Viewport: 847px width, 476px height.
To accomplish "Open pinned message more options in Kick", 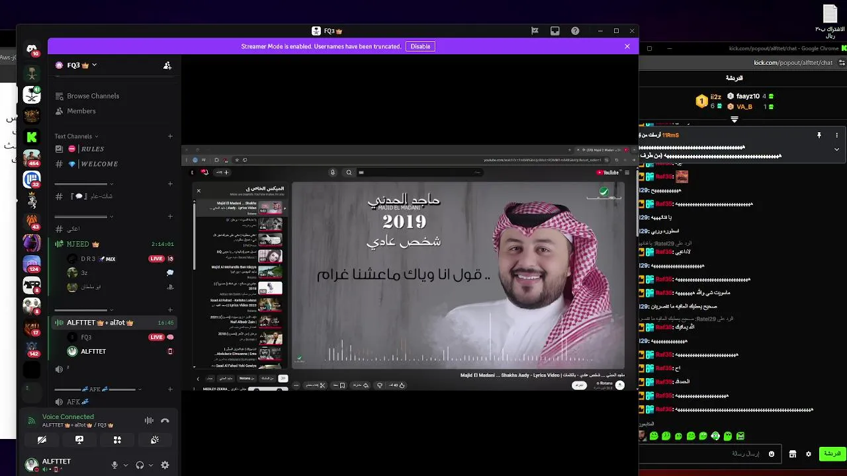I will (x=836, y=135).
